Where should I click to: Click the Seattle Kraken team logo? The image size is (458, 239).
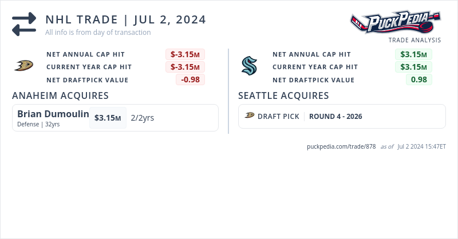click(250, 66)
